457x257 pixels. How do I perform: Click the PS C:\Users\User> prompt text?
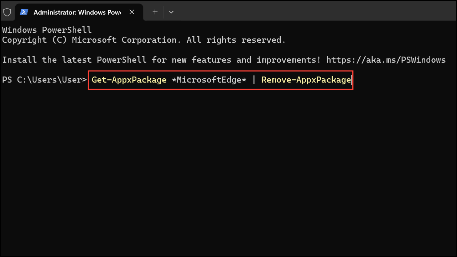click(x=43, y=80)
